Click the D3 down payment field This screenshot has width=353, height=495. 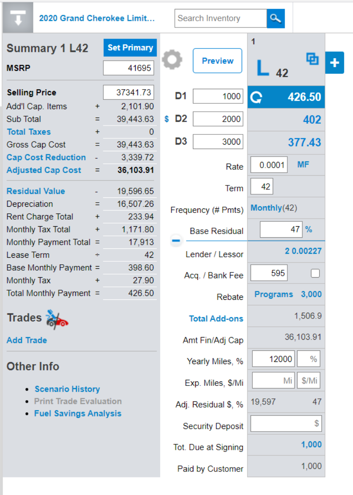click(218, 142)
